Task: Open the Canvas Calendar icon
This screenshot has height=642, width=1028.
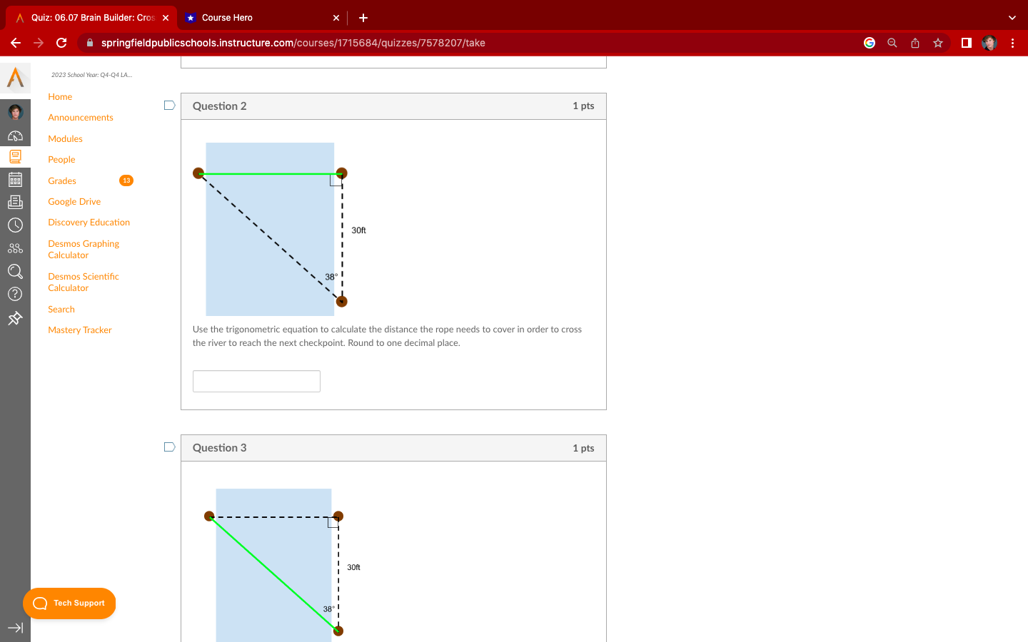Action: point(15,180)
